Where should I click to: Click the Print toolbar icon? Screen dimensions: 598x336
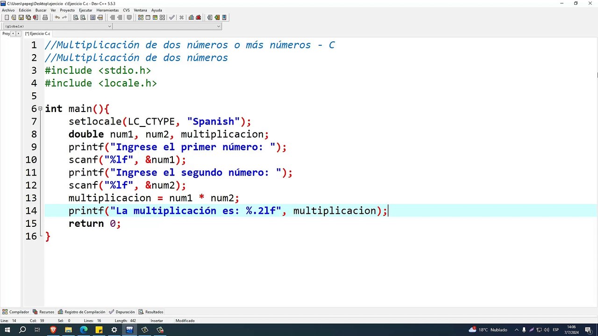coord(45,17)
